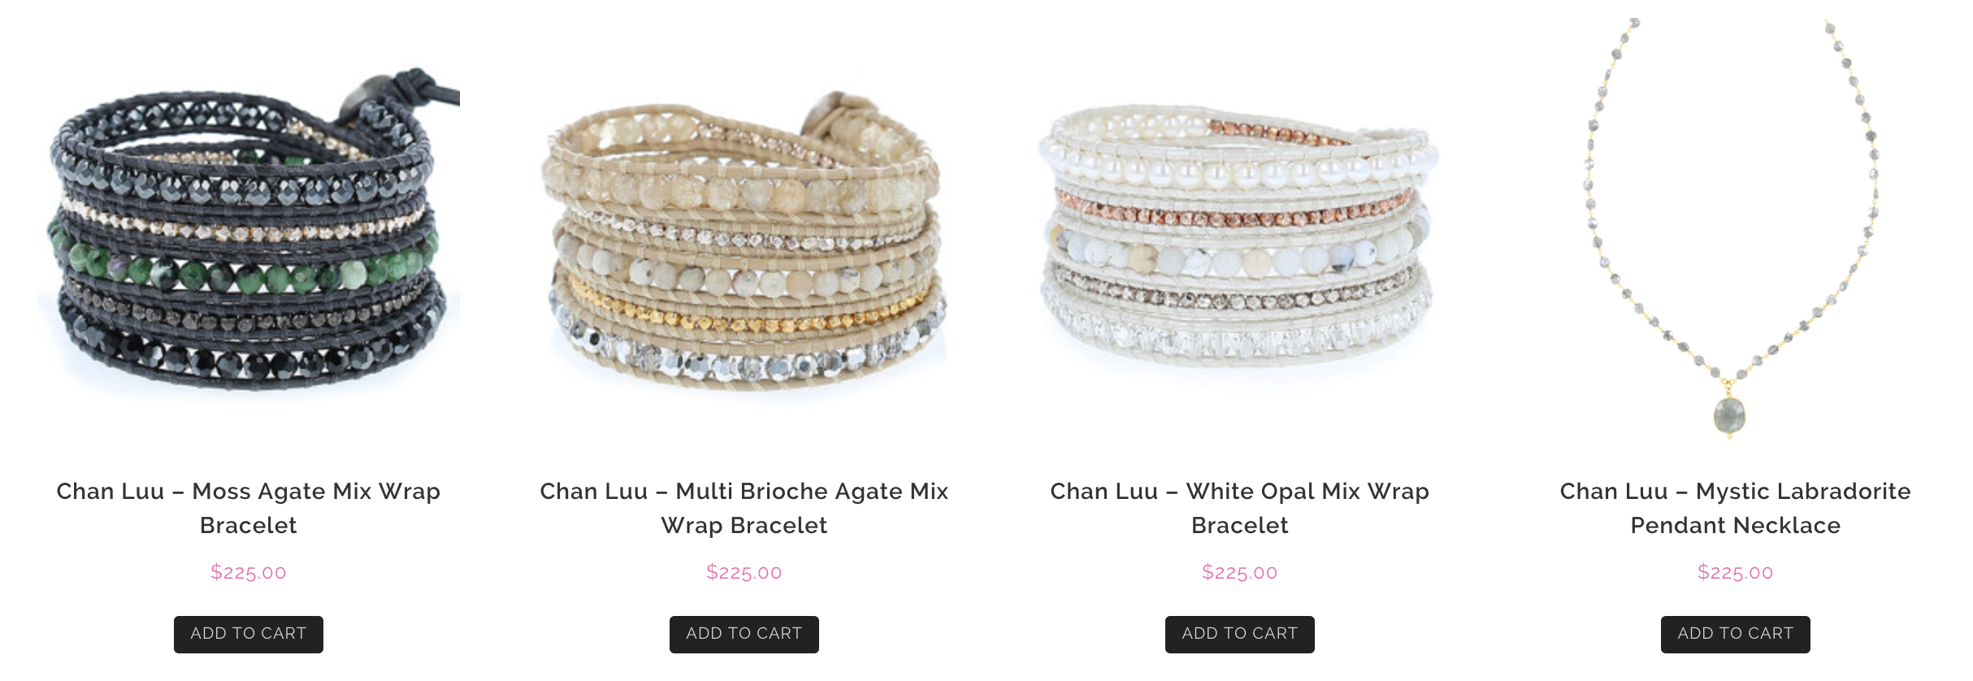Add the White Opal bracelet to cart
Image resolution: width=1973 pixels, height=681 pixels.
pos(1240,634)
